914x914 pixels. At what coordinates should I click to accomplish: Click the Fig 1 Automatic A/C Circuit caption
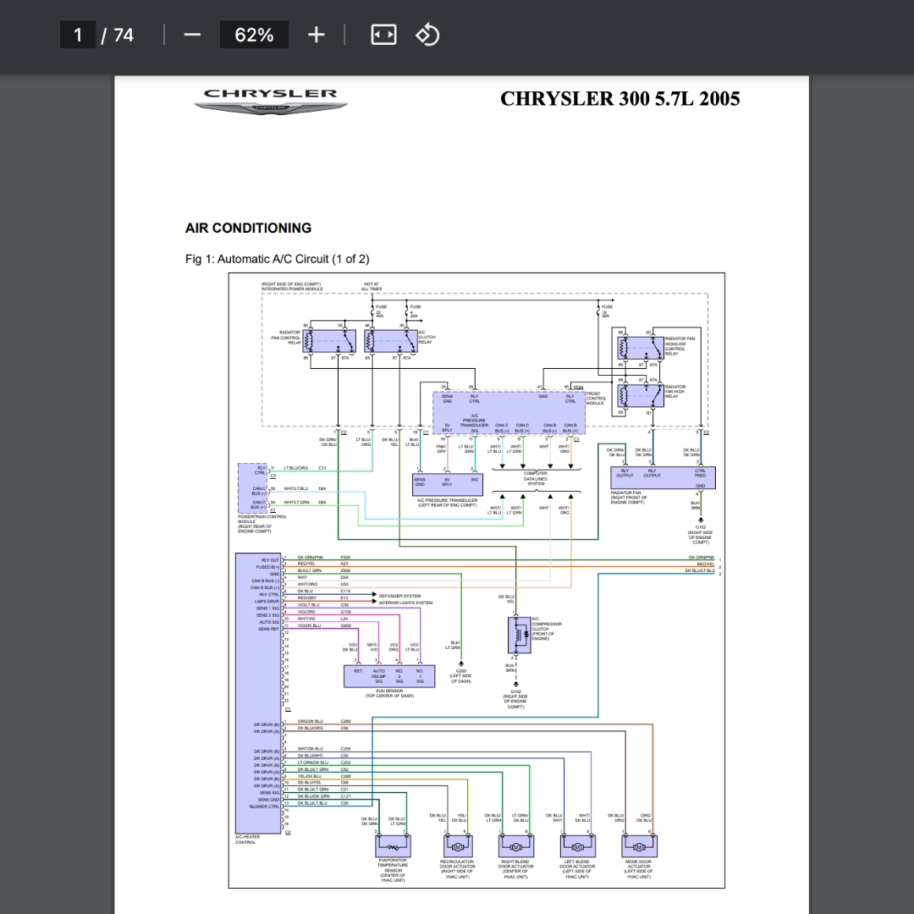[277, 259]
